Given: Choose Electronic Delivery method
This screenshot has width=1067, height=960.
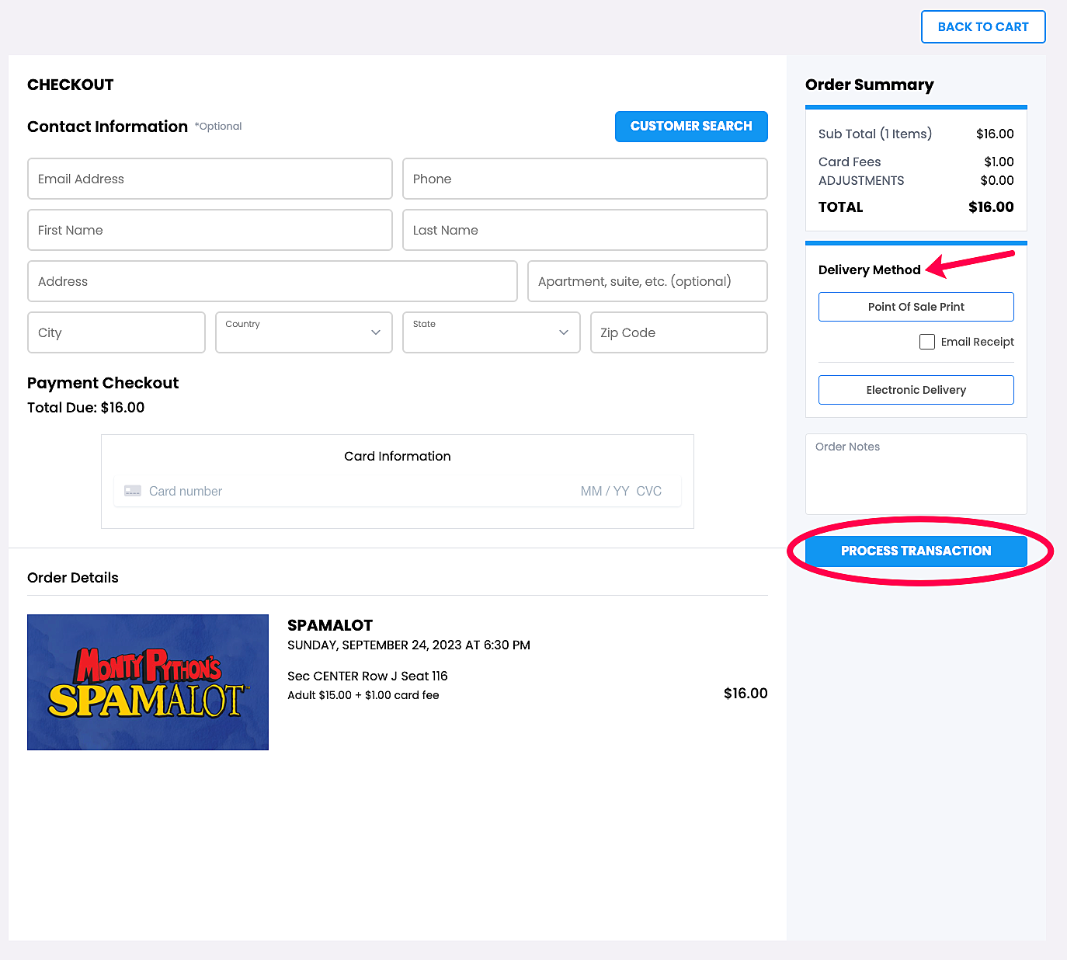Looking at the screenshot, I should click(x=916, y=390).
